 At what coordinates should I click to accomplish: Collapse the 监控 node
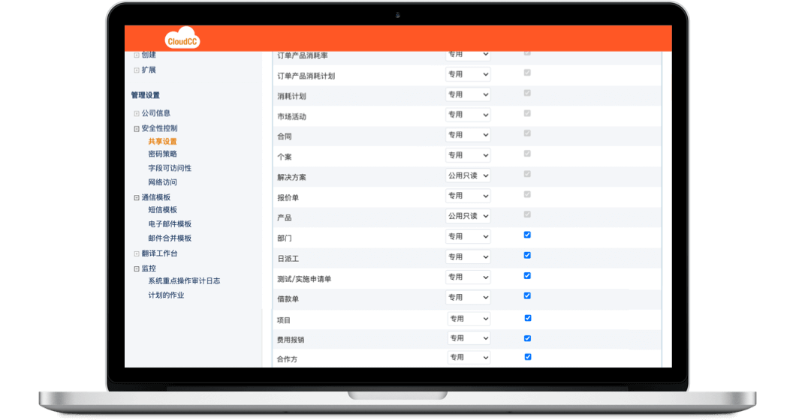(137, 268)
